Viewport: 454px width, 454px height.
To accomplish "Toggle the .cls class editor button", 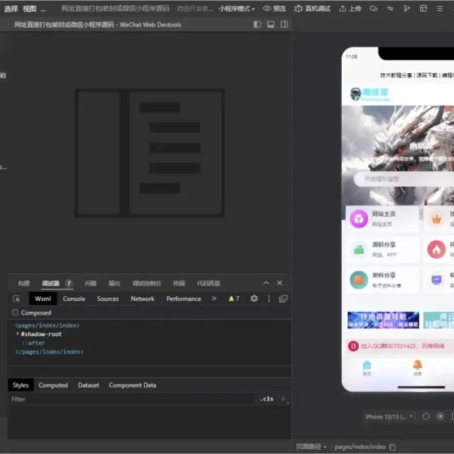I will (x=267, y=399).
